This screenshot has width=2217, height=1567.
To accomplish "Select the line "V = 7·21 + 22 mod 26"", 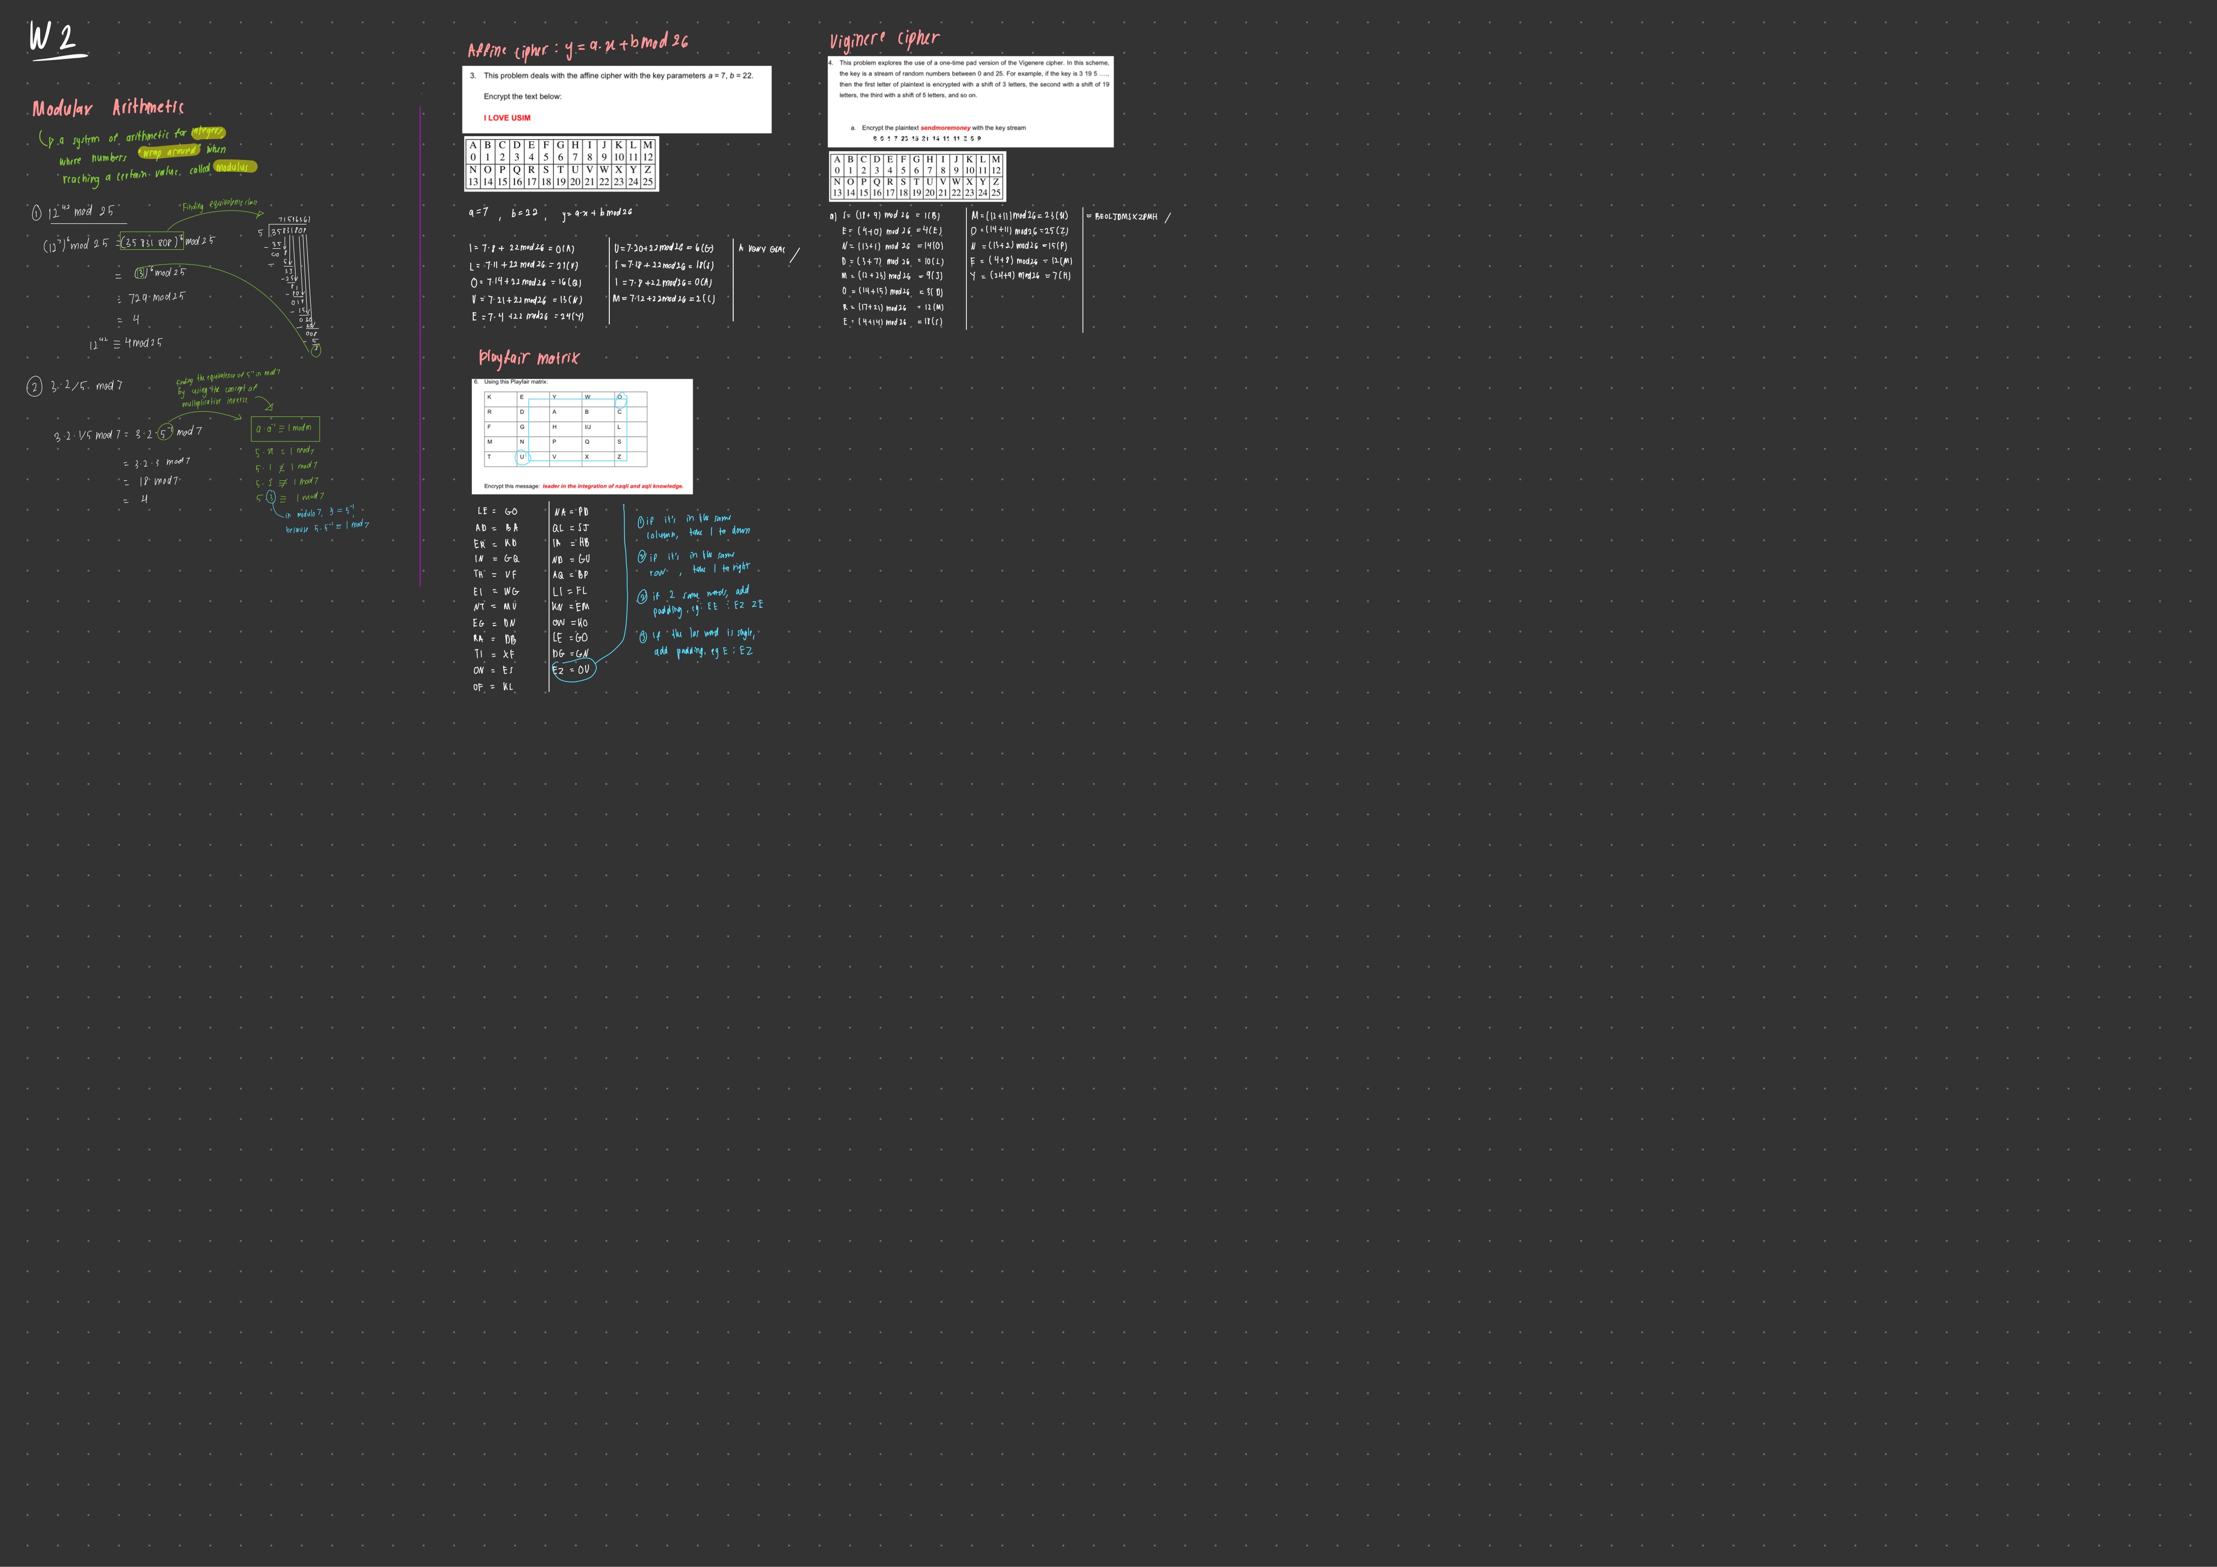I will pos(526,299).
